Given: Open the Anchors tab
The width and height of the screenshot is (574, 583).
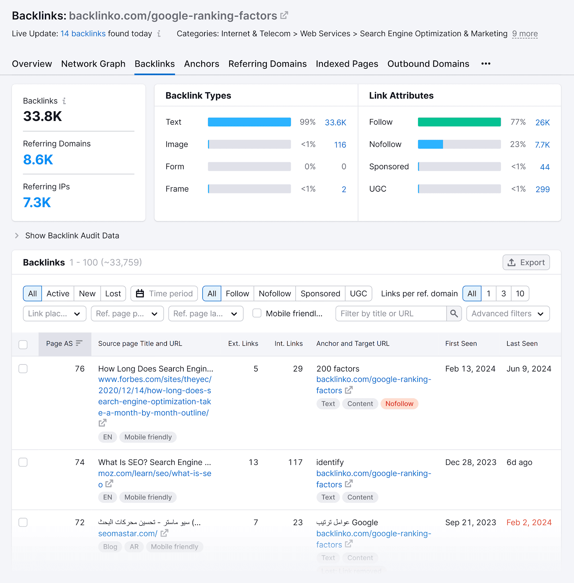Looking at the screenshot, I should pyautogui.click(x=202, y=64).
